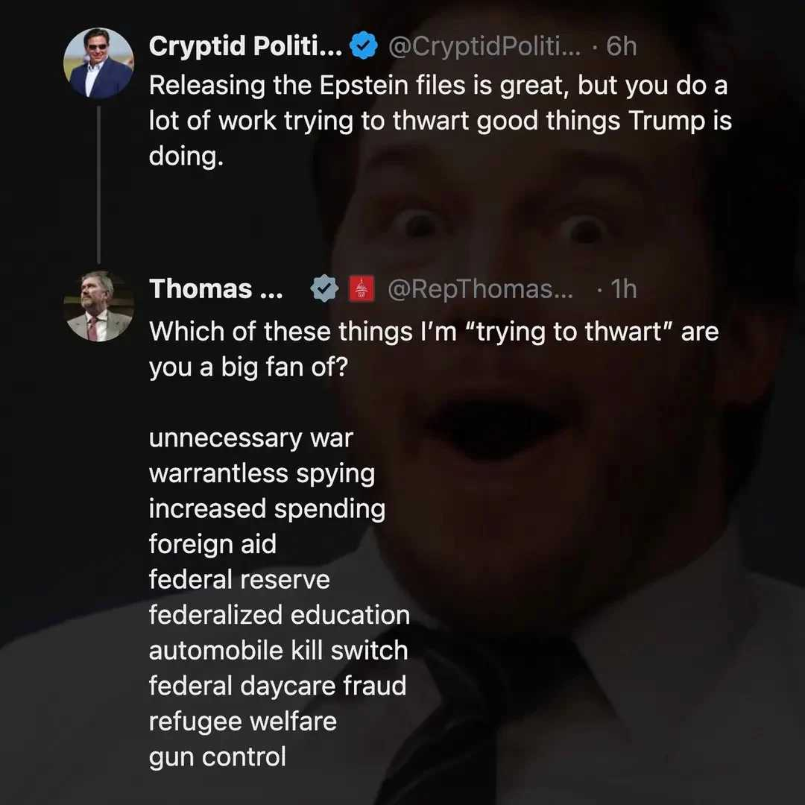This screenshot has width=805, height=805.
Task: Click the blue verified badge beside Cryptid Politi
Action: click(x=362, y=47)
